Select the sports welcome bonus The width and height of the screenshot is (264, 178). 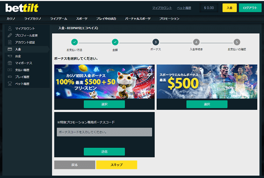pos(207,104)
